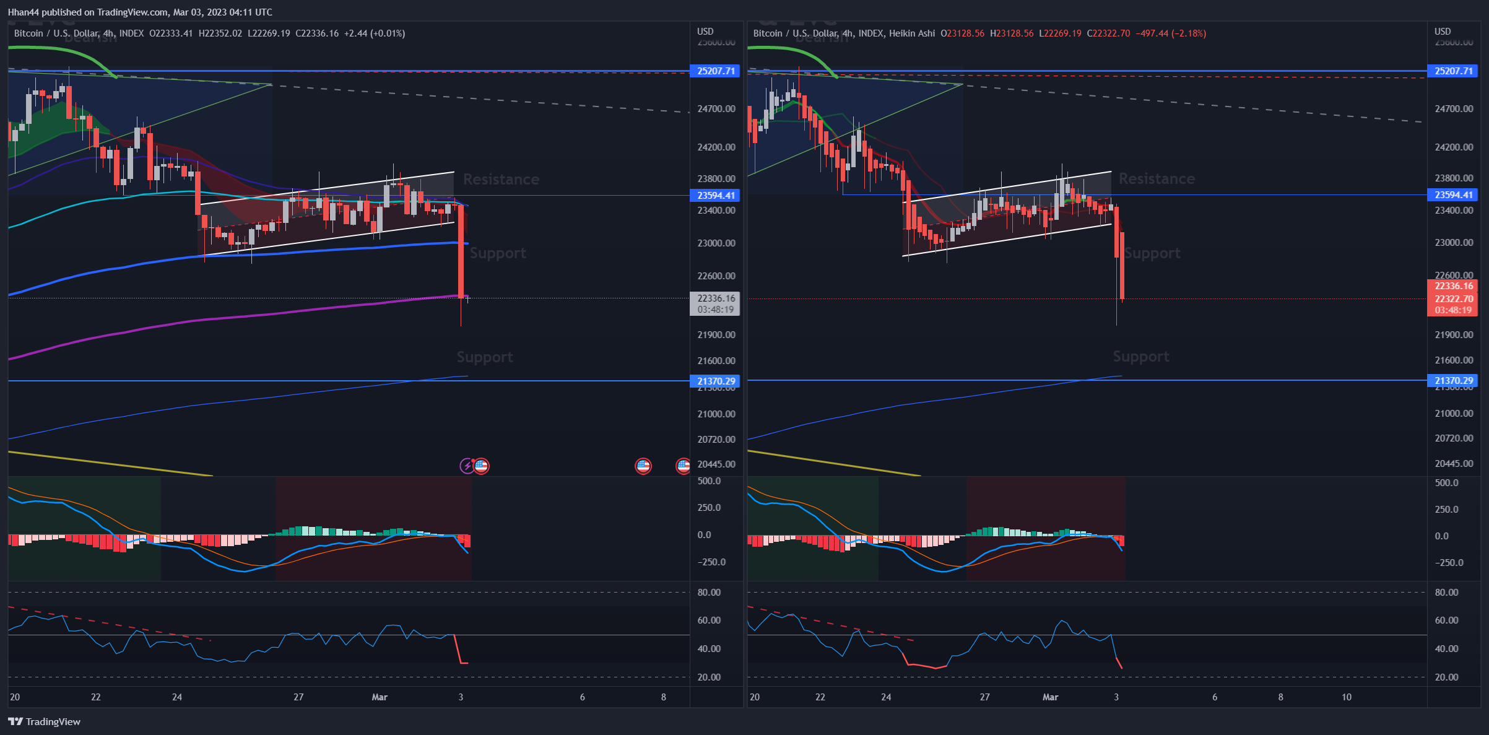1489x735 pixels.
Task: Click the 'Mar' date on left time axis
Action: 380,697
